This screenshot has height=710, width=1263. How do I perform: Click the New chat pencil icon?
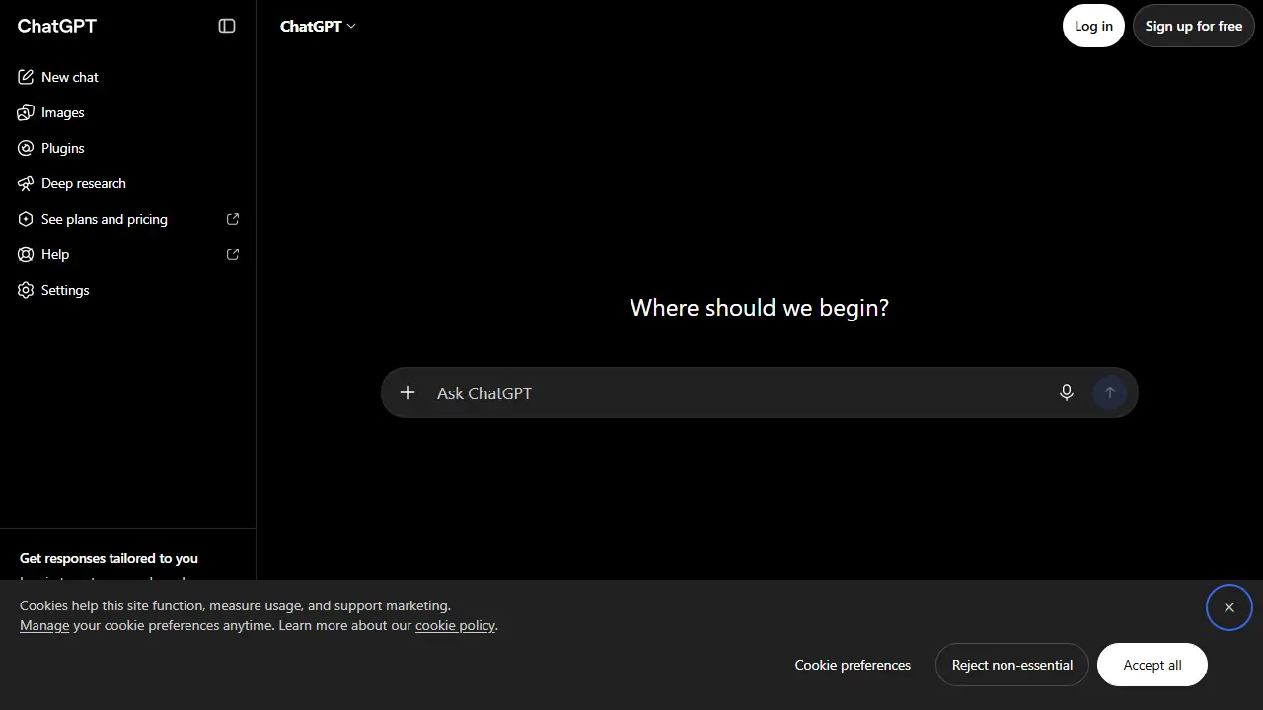[26, 77]
